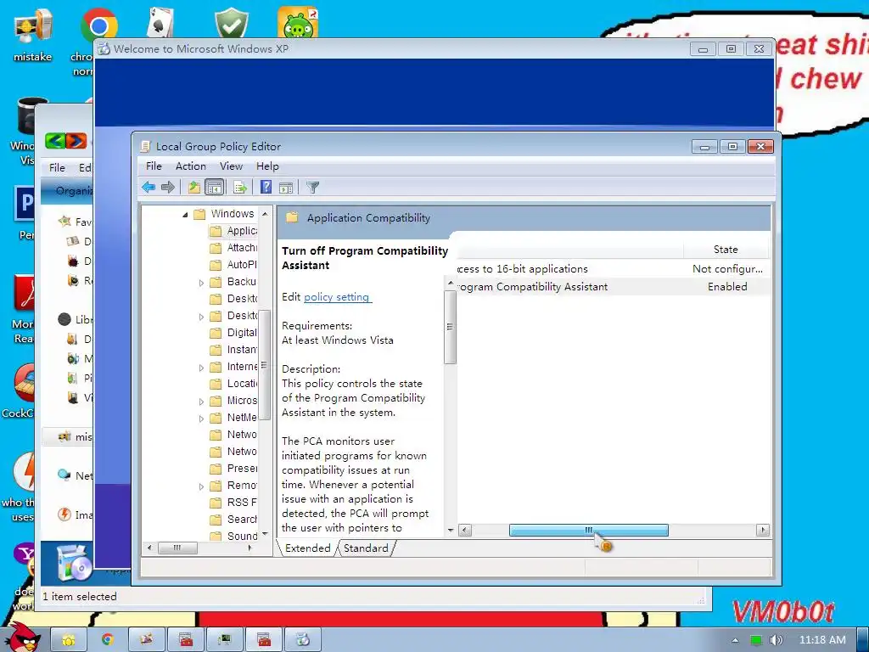Show hidden tray icons arrow

735,640
